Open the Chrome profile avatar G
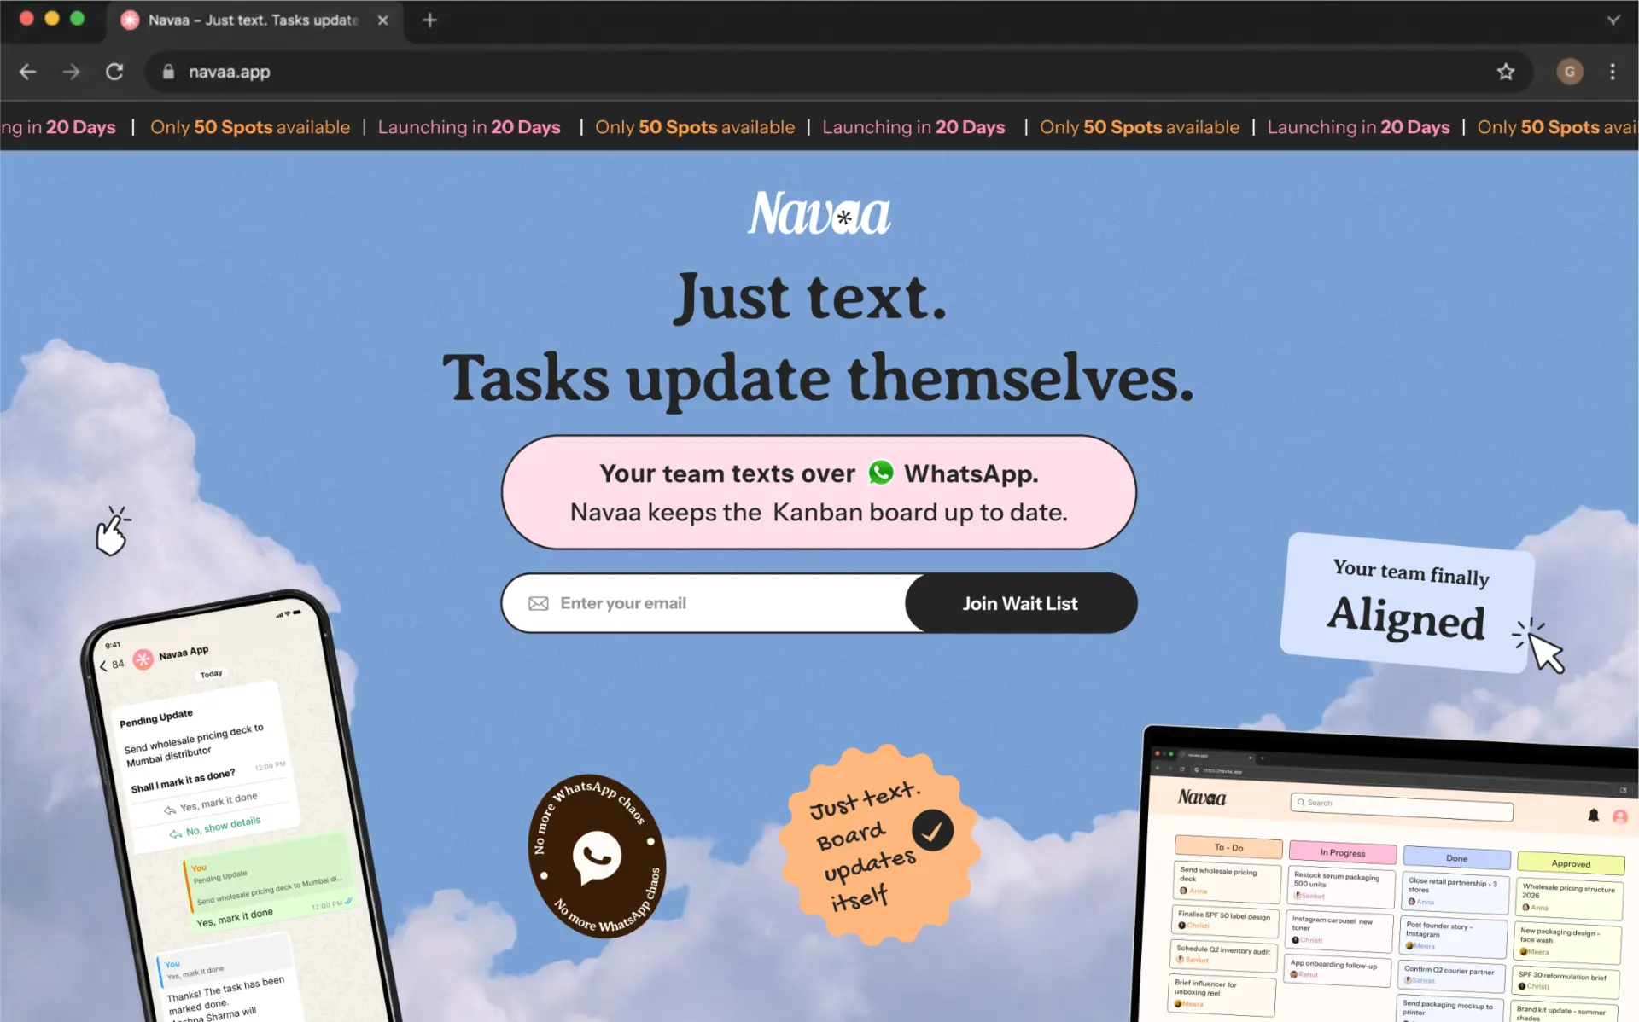Screen dimensions: 1639x1022 (1569, 72)
